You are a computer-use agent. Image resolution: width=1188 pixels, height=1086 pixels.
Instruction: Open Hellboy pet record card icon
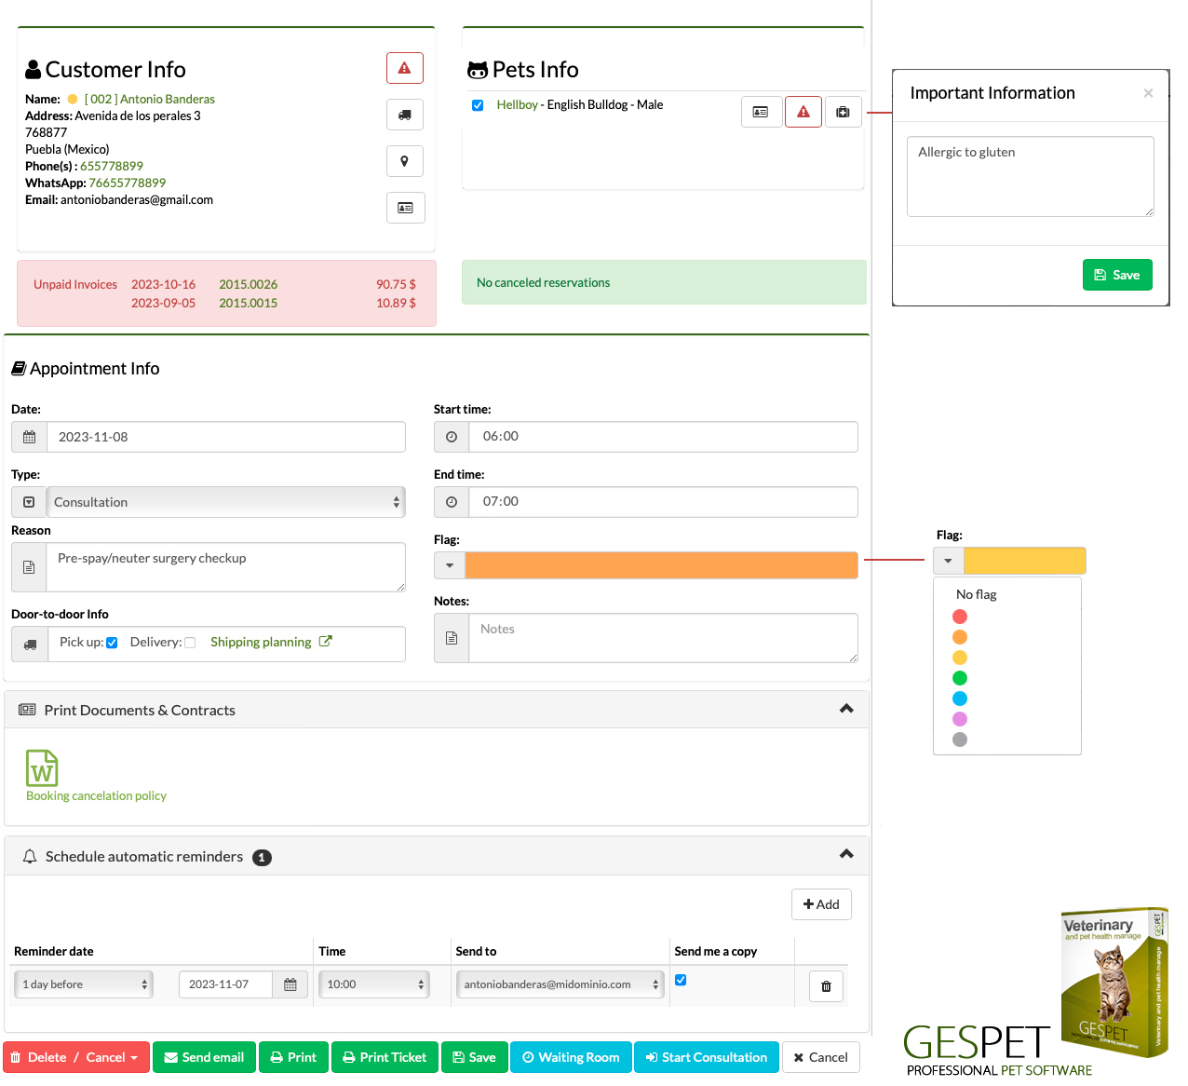(761, 112)
